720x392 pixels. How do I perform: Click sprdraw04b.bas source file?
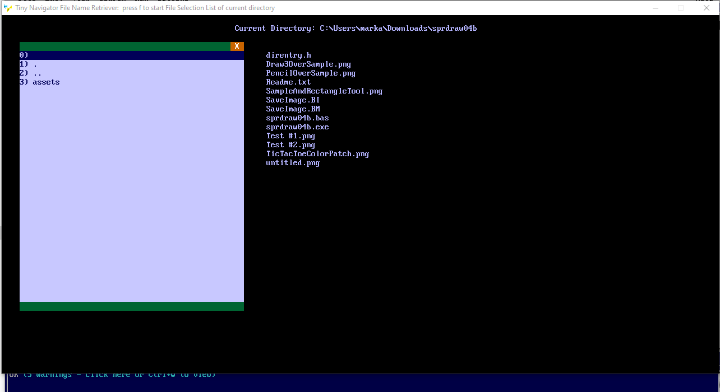point(297,118)
